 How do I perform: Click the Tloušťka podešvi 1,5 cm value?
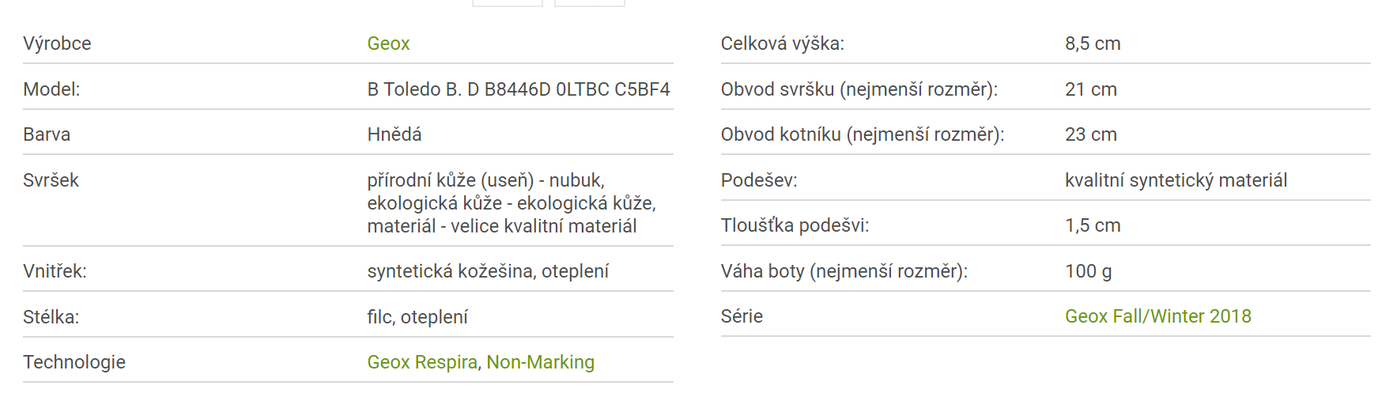(1093, 225)
